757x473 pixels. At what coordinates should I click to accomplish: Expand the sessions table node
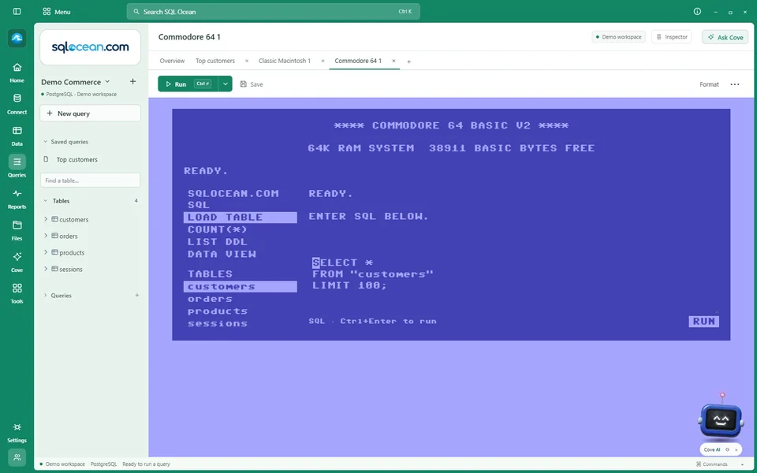pos(46,269)
